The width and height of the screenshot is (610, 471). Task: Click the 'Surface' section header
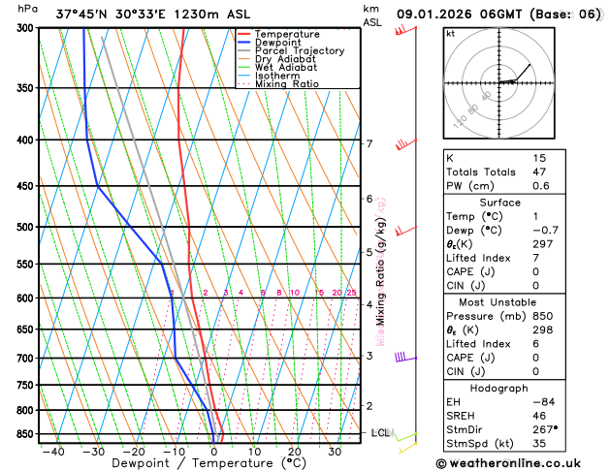click(x=499, y=203)
